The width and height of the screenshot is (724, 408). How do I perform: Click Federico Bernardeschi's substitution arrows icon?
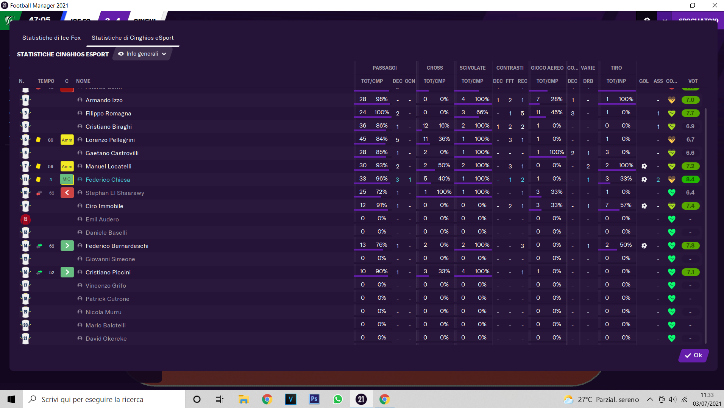point(39,246)
